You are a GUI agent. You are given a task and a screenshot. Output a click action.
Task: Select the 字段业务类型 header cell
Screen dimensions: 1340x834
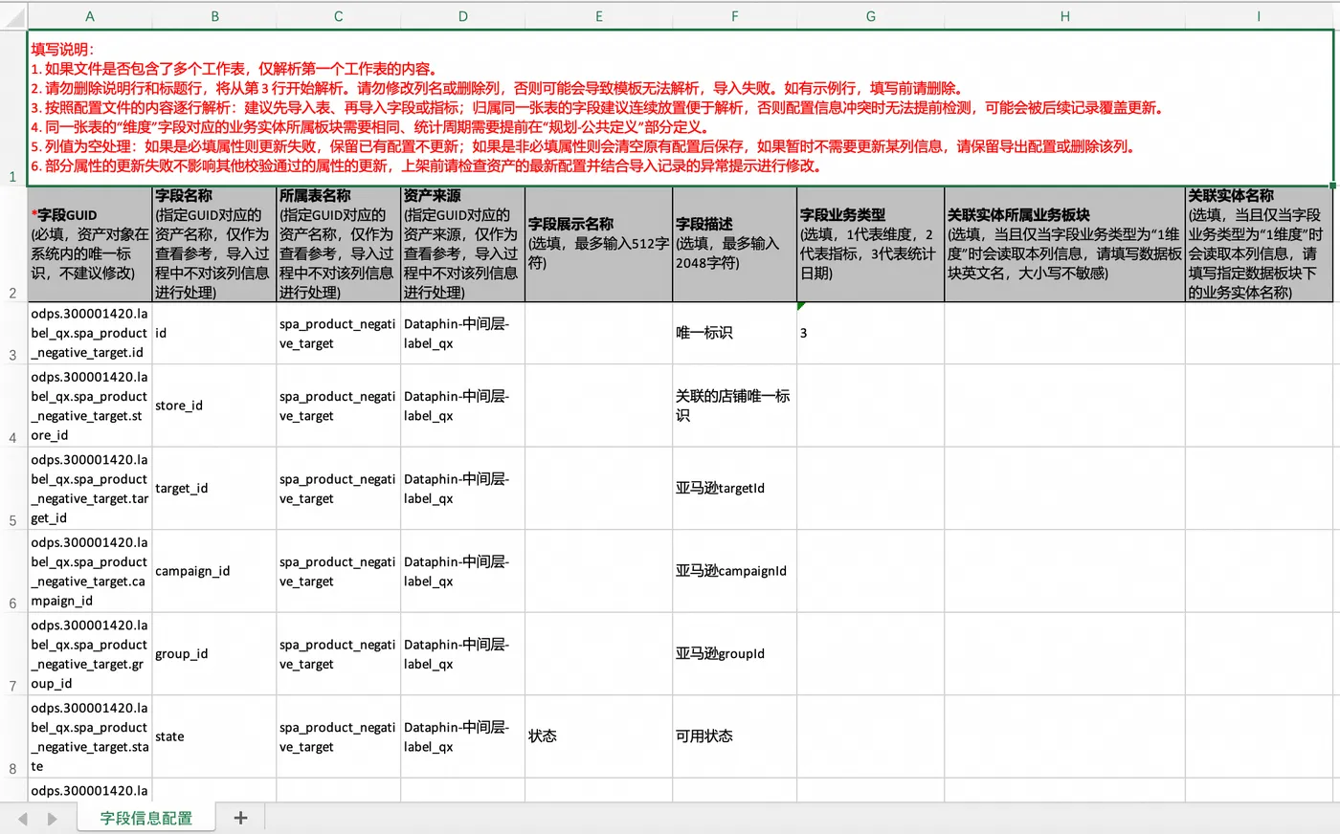871,245
